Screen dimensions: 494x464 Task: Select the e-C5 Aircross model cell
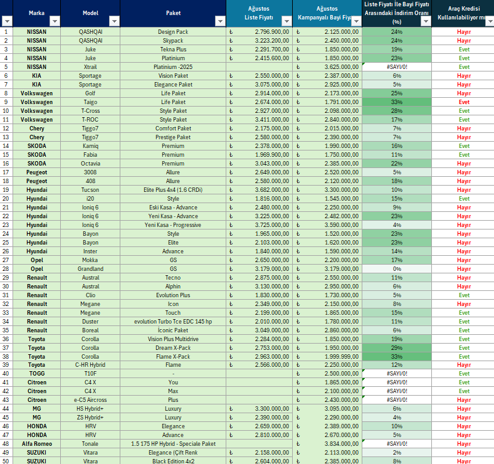pos(90,400)
